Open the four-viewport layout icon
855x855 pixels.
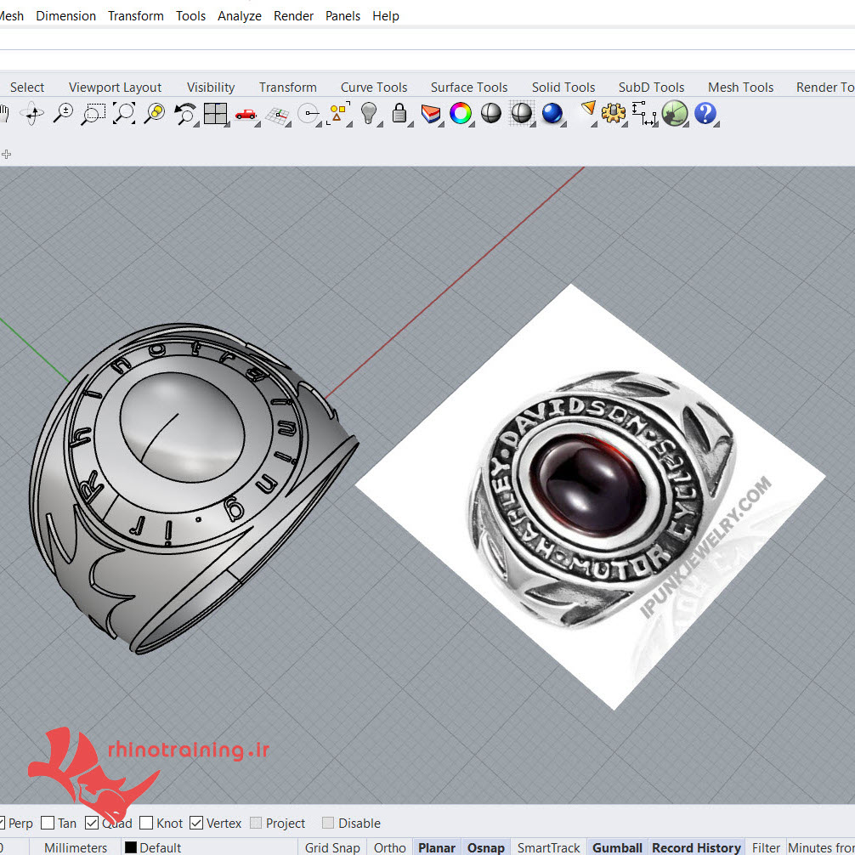tap(215, 113)
